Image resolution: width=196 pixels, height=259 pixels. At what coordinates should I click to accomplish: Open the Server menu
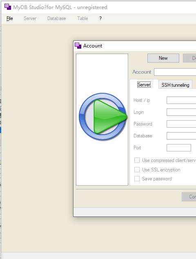30,18
